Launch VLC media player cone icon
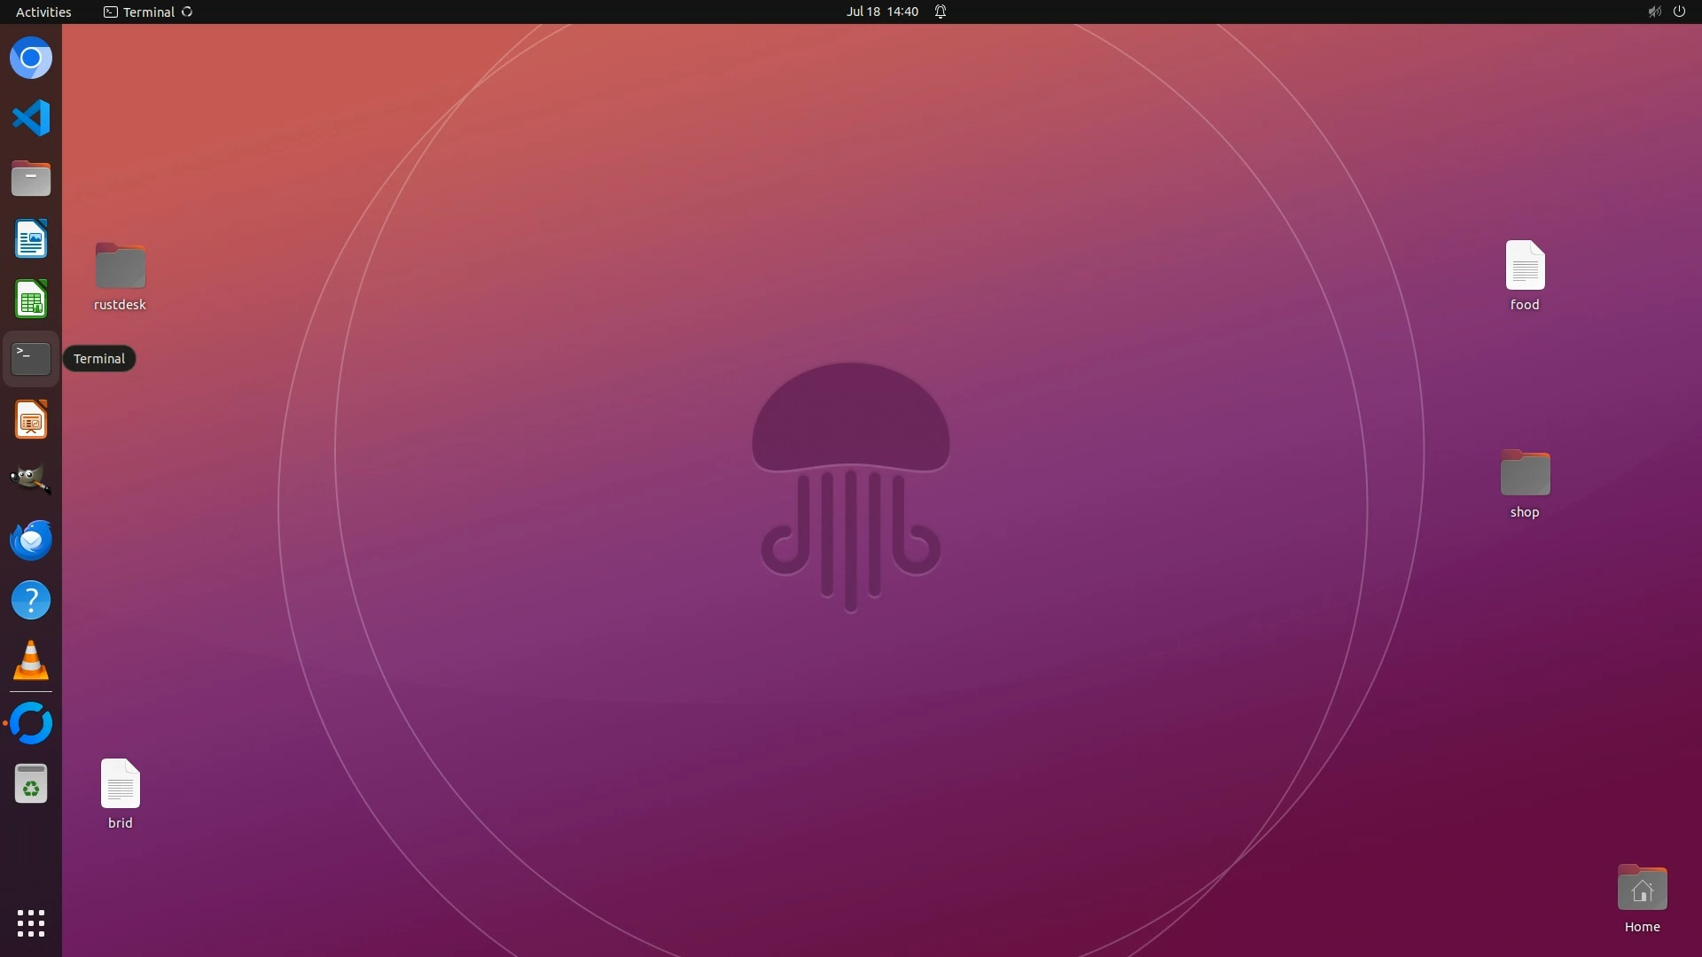1702x957 pixels. click(x=31, y=661)
